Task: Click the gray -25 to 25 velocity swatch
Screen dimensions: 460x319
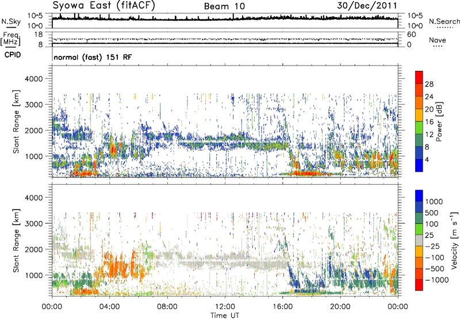Action: click(419, 240)
